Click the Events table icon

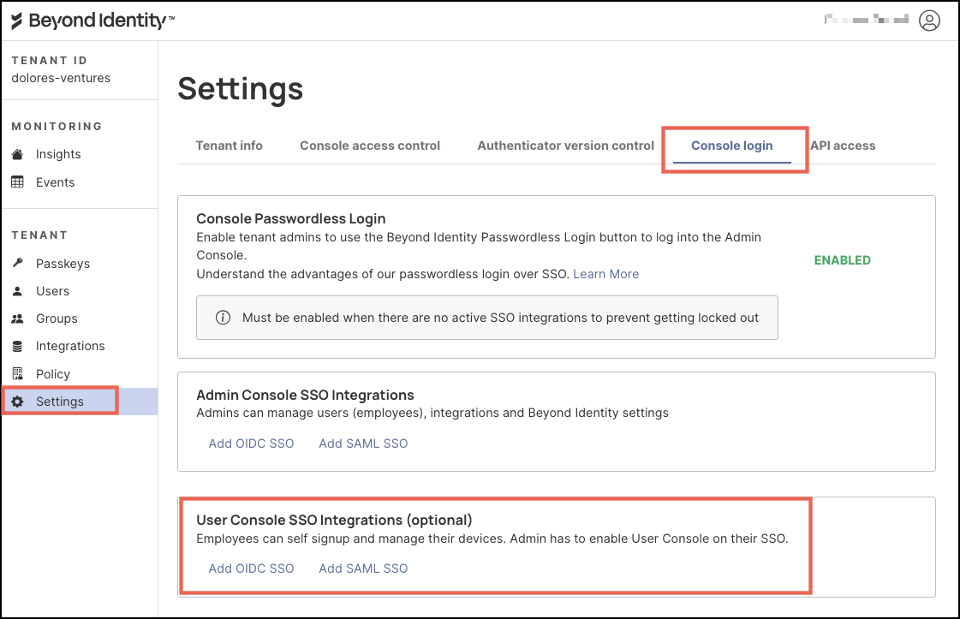coord(17,182)
